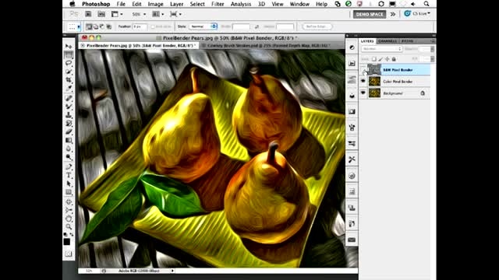Click the foreground color swatch

(67, 242)
